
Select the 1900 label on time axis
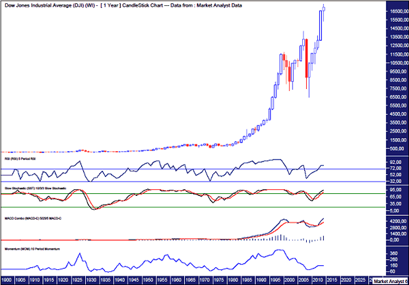point(7,280)
